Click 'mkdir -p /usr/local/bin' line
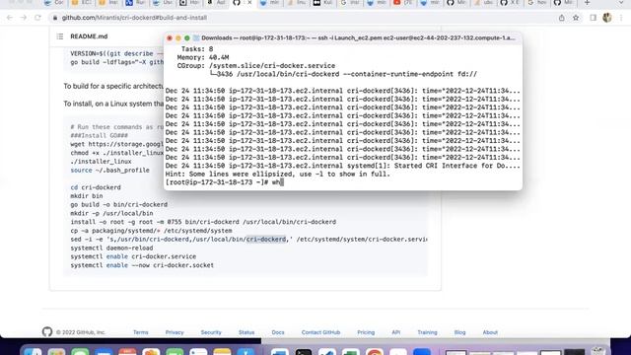 click(111, 213)
